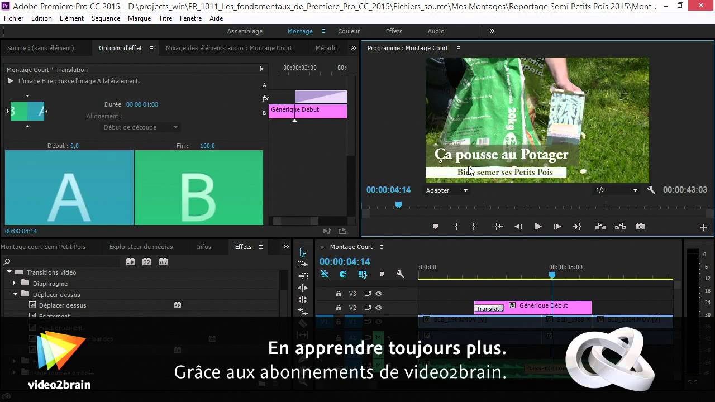
Task: Add a marker in the timeline panel
Action: pyautogui.click(x=382, y=274)
